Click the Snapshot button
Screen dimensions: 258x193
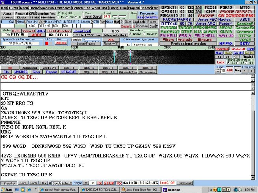pos(9,183)
